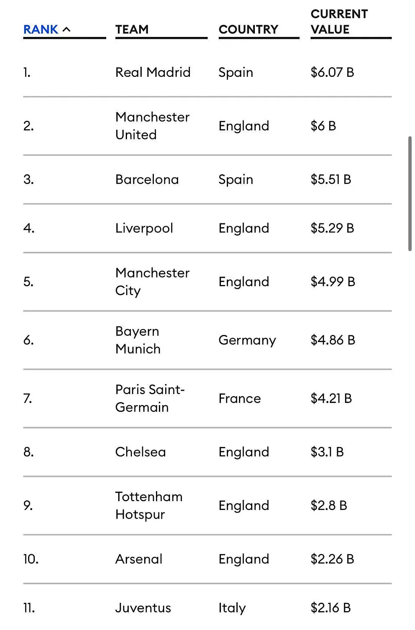Sort by CURRENT VALUE column header

(x=339, y=22)
